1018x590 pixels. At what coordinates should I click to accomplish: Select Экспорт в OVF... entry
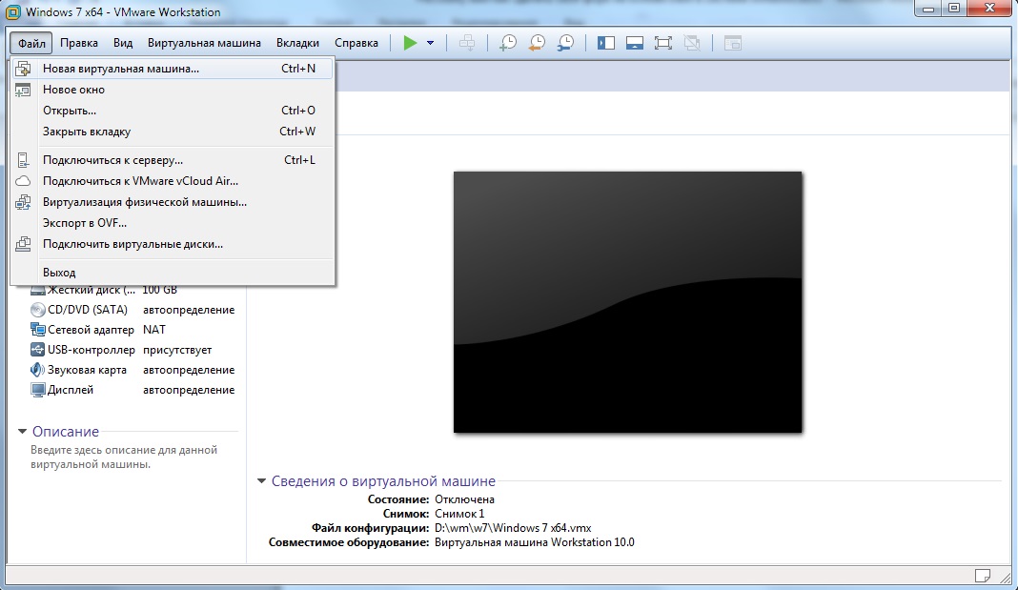coord(172,223)
